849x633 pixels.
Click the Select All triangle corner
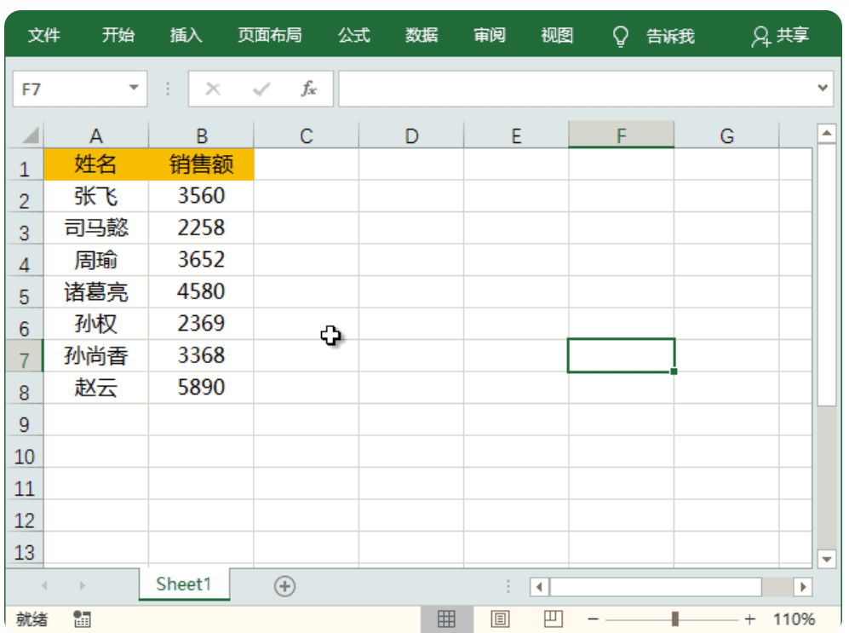(x=31, y=135)
